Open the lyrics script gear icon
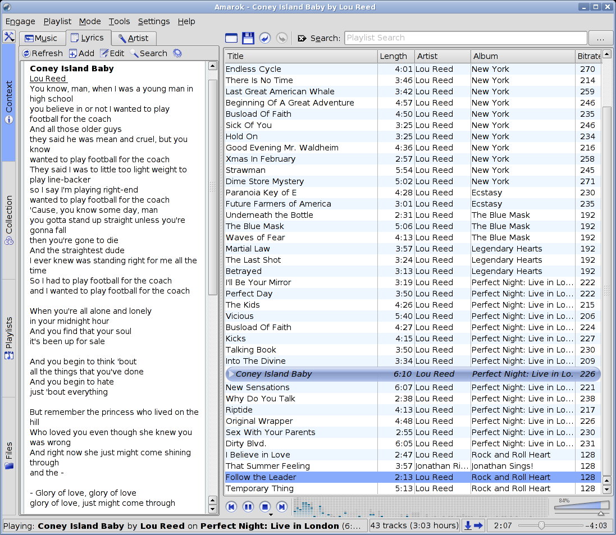The width and height of the screenshot is (616, 535). click(x=177, y=53)
